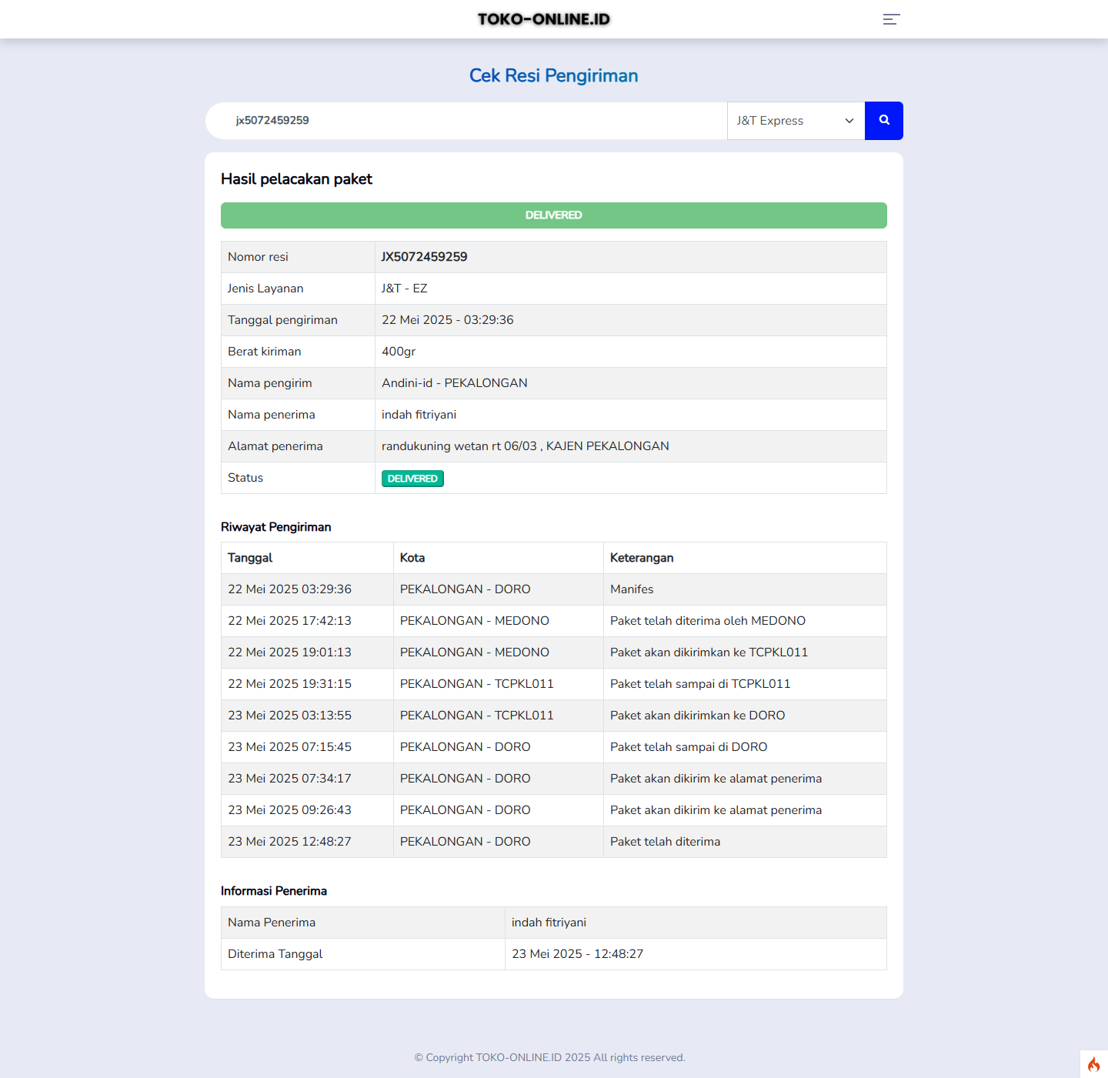Click the Kota column header

(412, 558)
